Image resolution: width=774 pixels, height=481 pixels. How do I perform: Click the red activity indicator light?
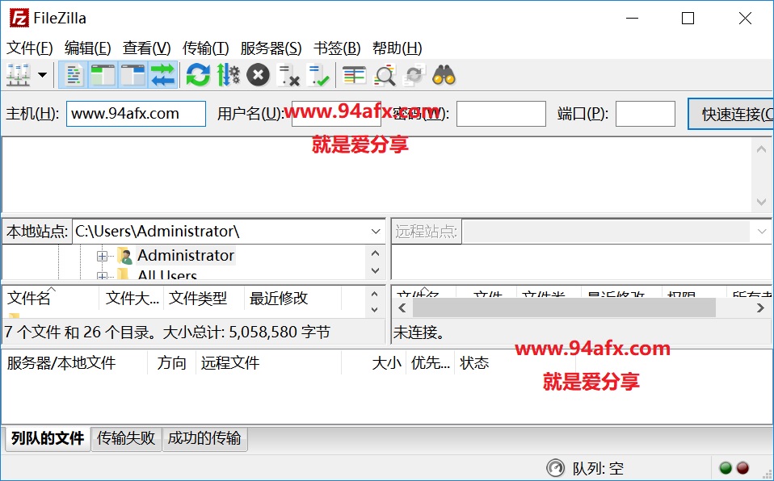pyautogui.click(x=742, y=467)
